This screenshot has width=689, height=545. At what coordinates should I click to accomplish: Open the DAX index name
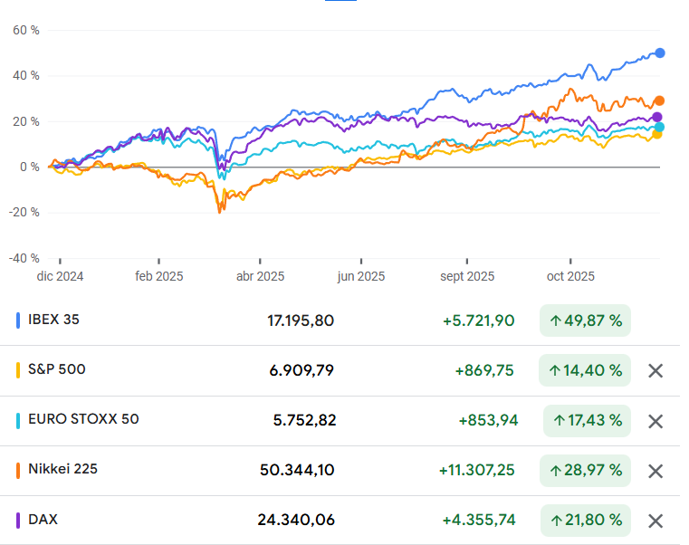coord(43,520)
